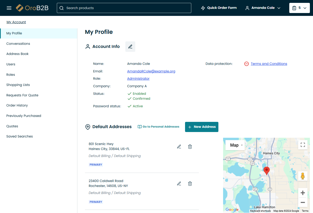Screen dimensions: 313x213
Task: Click the Street View pegman icon
Action: (x=303, y=176)
